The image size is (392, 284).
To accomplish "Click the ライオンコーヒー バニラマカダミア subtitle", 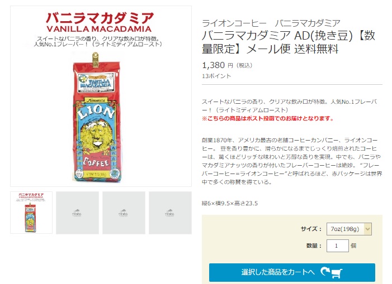I will pos(271,23).
